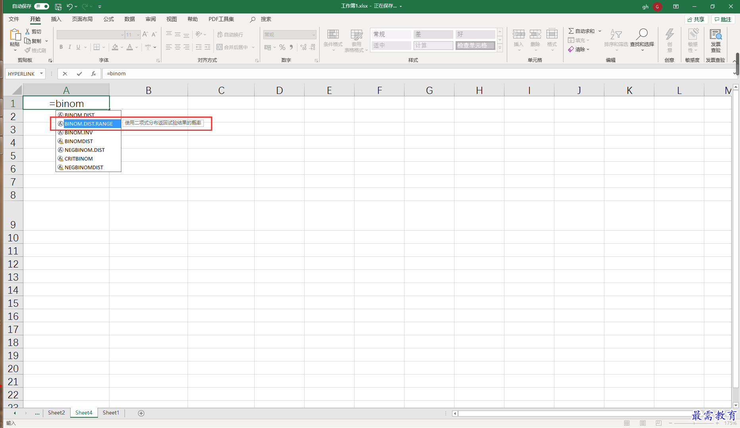Screen dimensions: 740x428
Task: Click the Save icon in title bar
Action: 58,6
